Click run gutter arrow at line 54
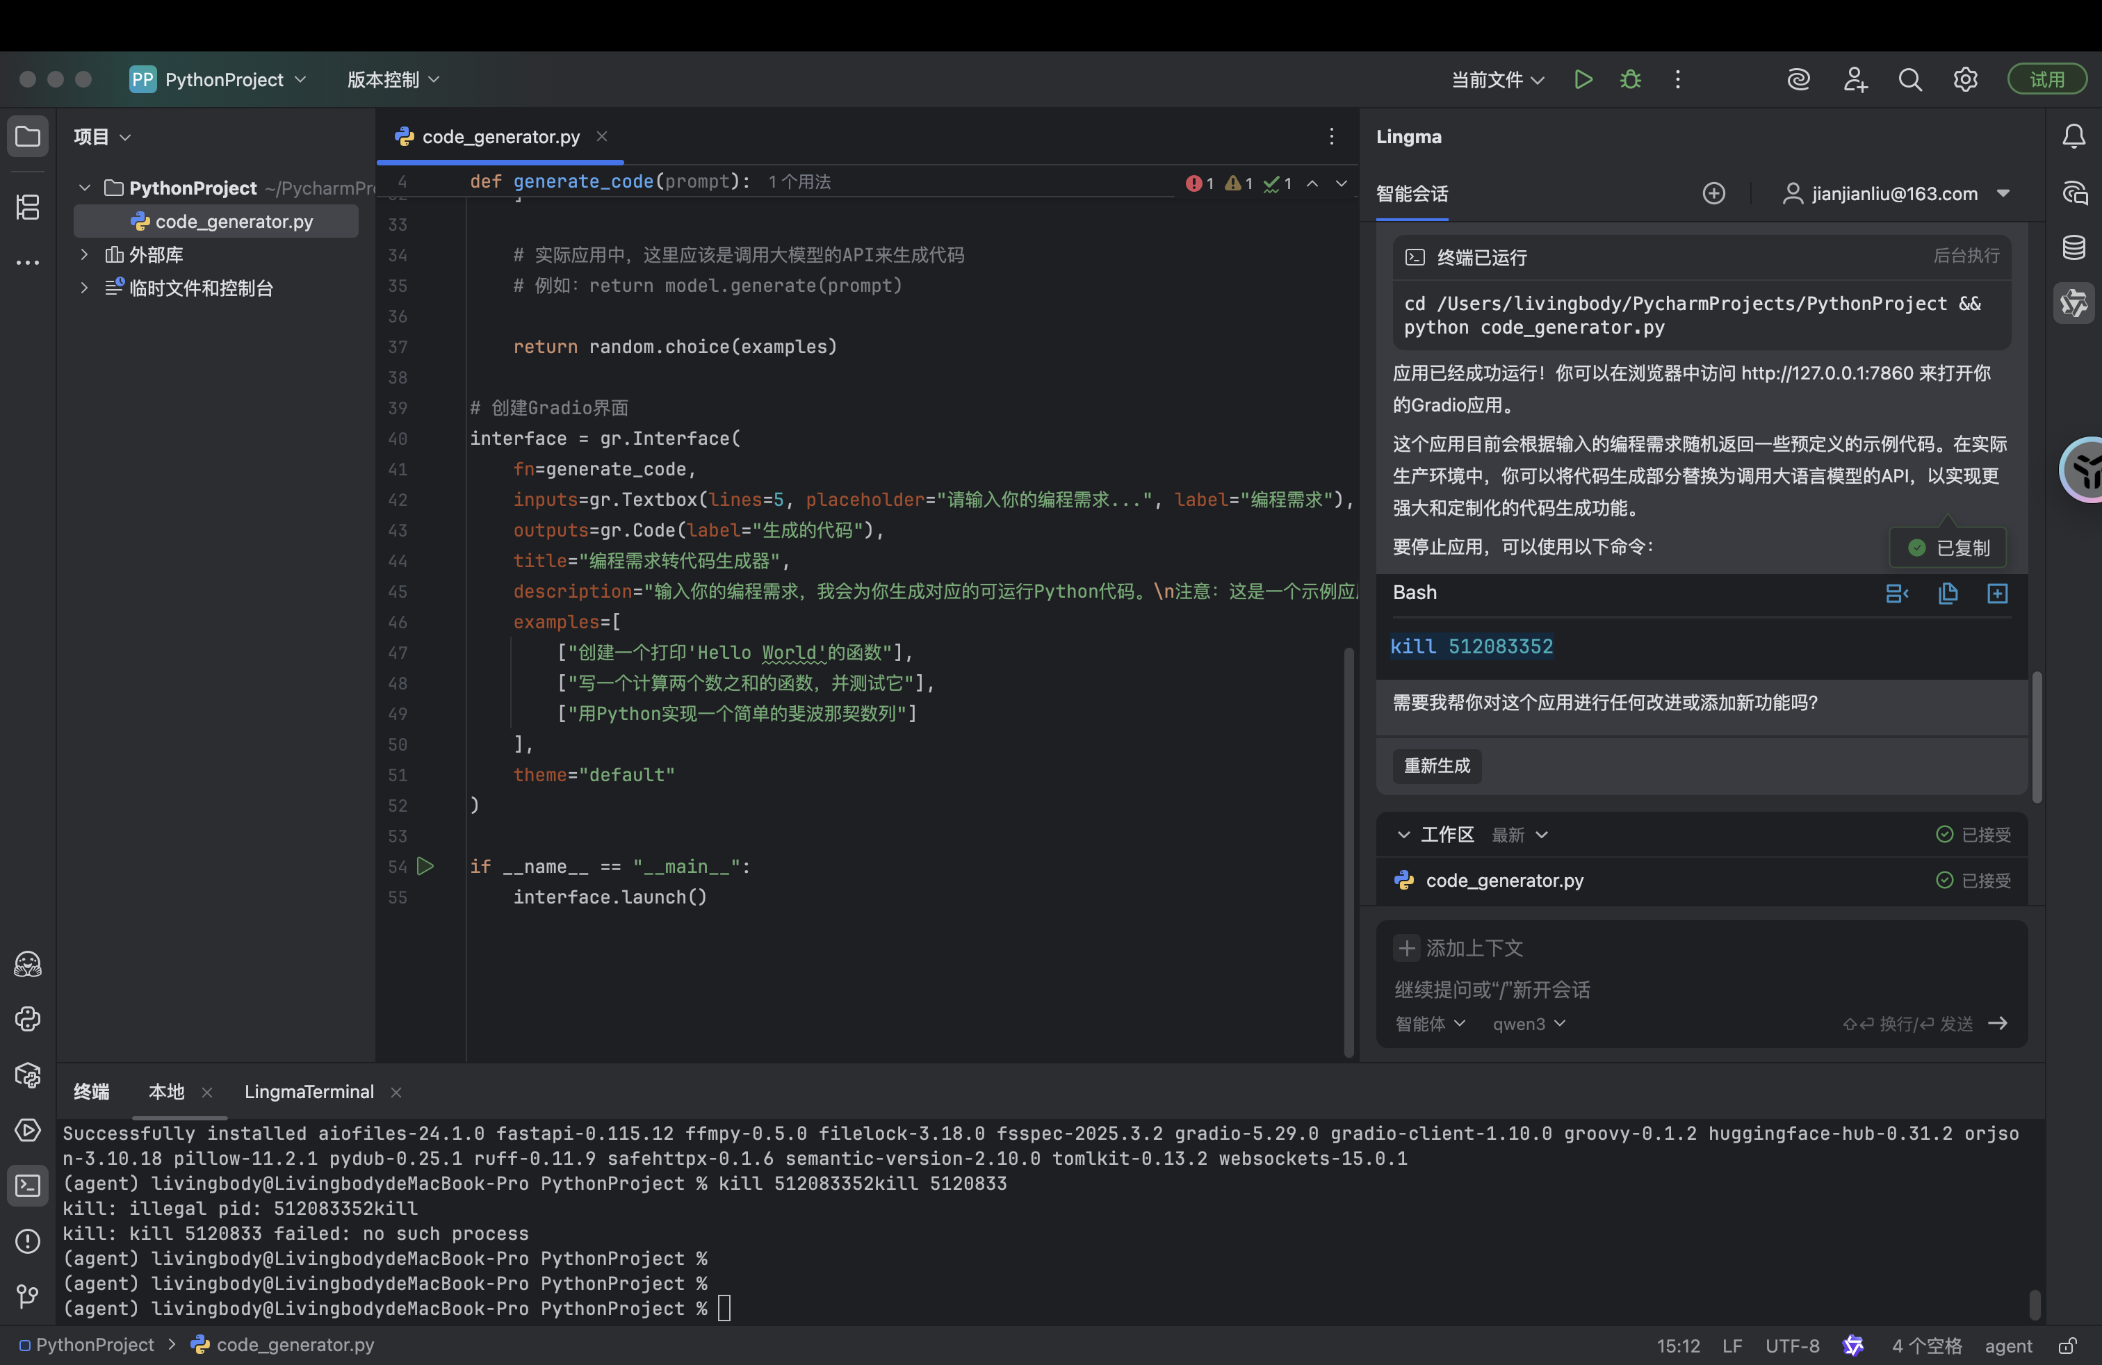 tap(425, 866)
